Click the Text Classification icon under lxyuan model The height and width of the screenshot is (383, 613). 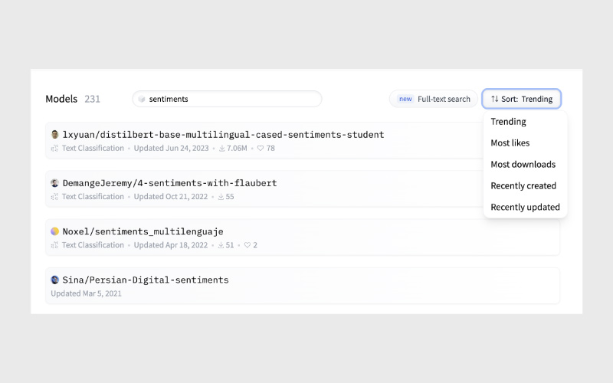click(x=55, y=148)
